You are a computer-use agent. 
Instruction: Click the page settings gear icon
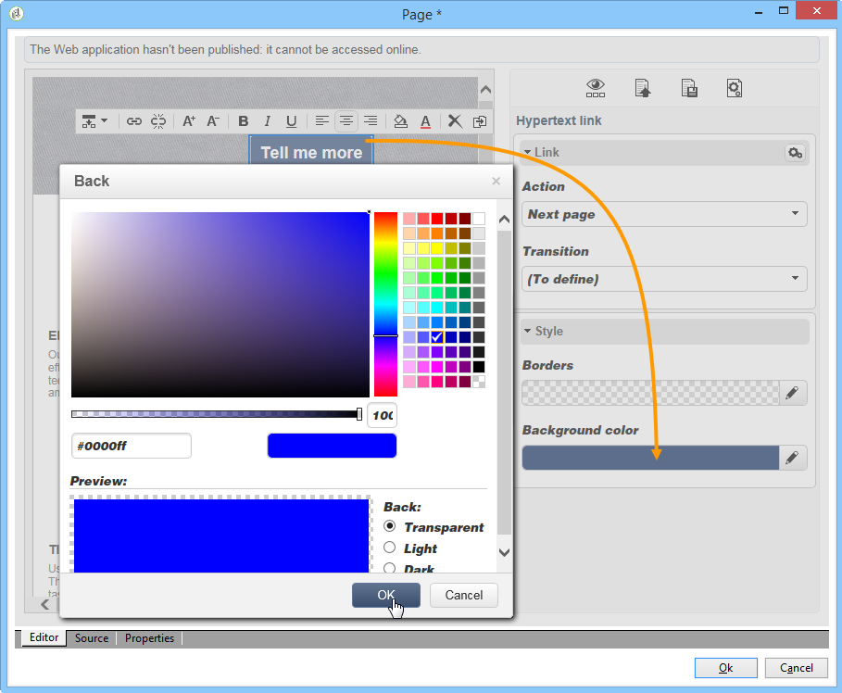(x=734, y=88)
